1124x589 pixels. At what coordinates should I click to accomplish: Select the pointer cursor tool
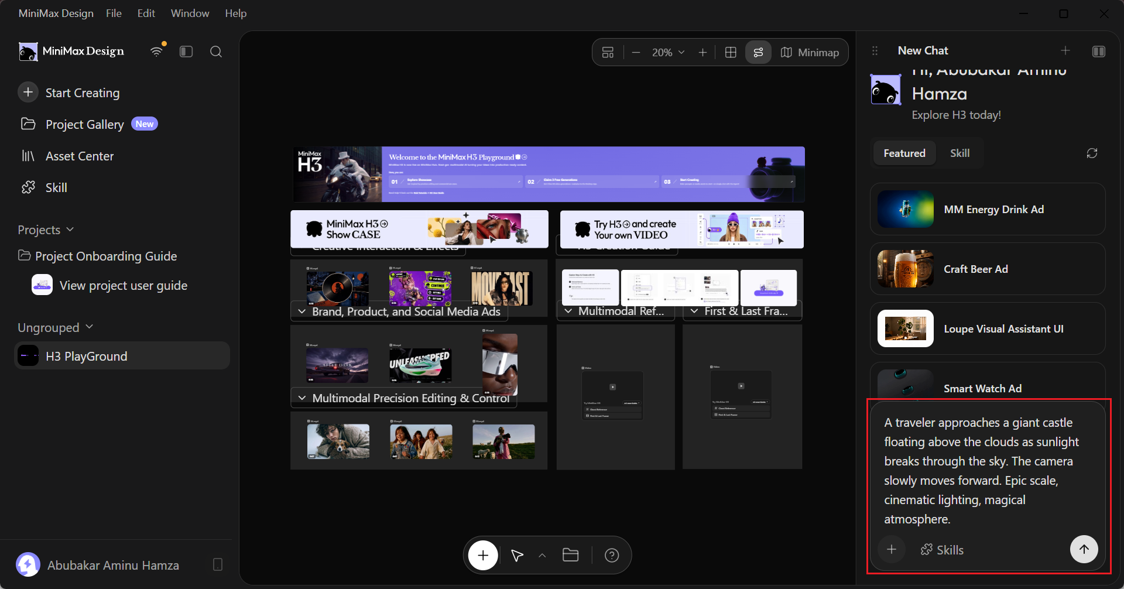[x=517, y=555]
